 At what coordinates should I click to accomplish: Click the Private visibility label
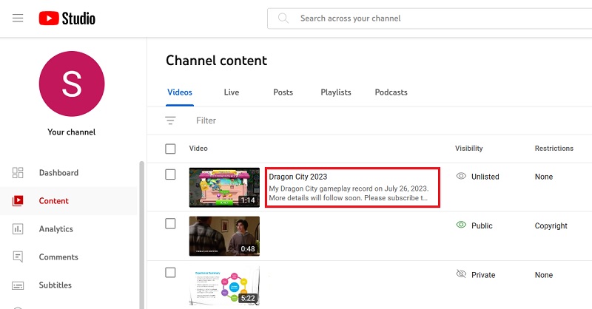483,275
